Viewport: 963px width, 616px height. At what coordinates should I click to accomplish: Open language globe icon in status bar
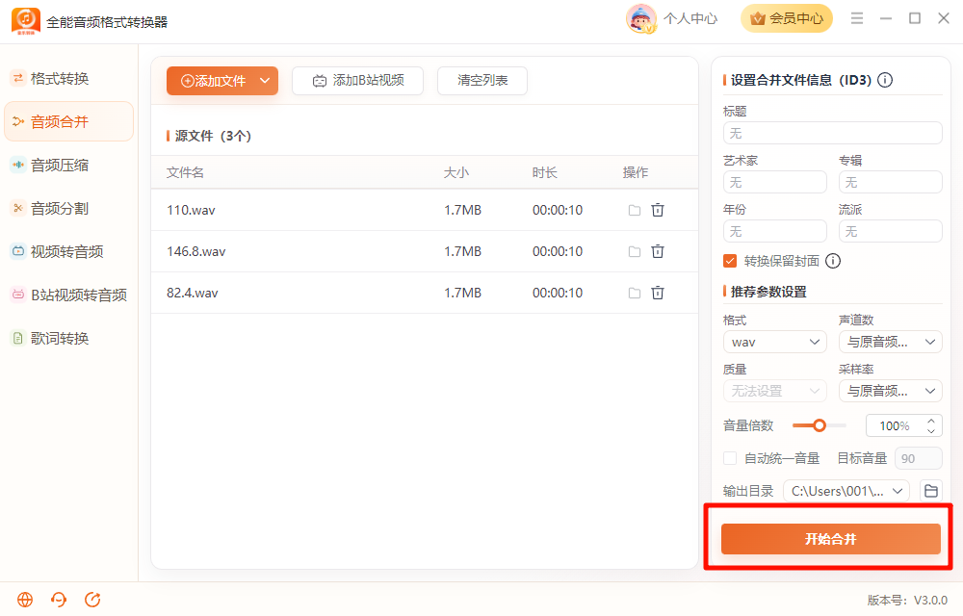[25, 600]
